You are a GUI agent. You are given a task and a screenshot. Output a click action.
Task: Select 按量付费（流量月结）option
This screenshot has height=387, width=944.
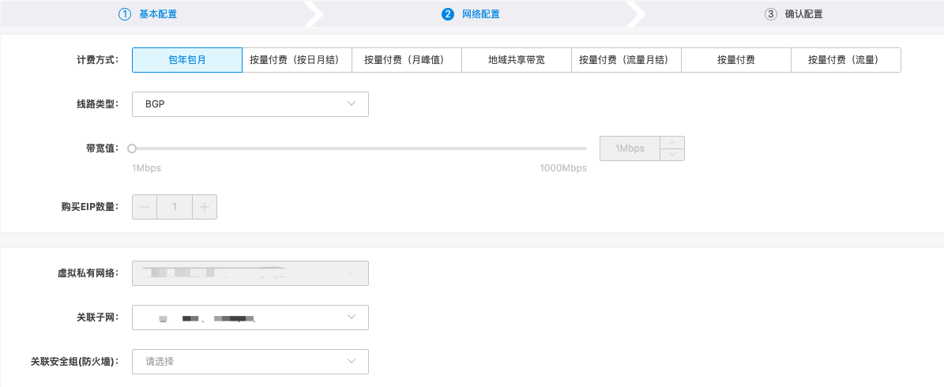[626, 60]
